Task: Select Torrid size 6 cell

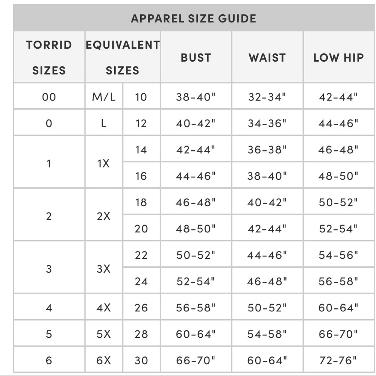Action: coord(49,360)
